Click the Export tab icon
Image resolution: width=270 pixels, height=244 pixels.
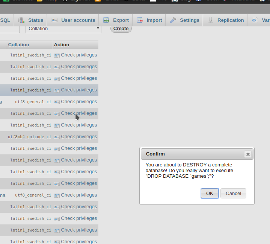[x=106, y=20]
